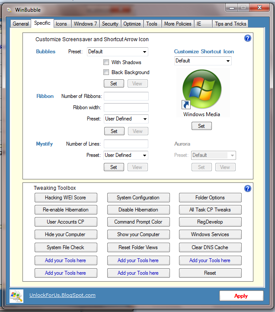275x312 pixels.
Task: Click View under Mystify options
Action: tap(137, 167)
